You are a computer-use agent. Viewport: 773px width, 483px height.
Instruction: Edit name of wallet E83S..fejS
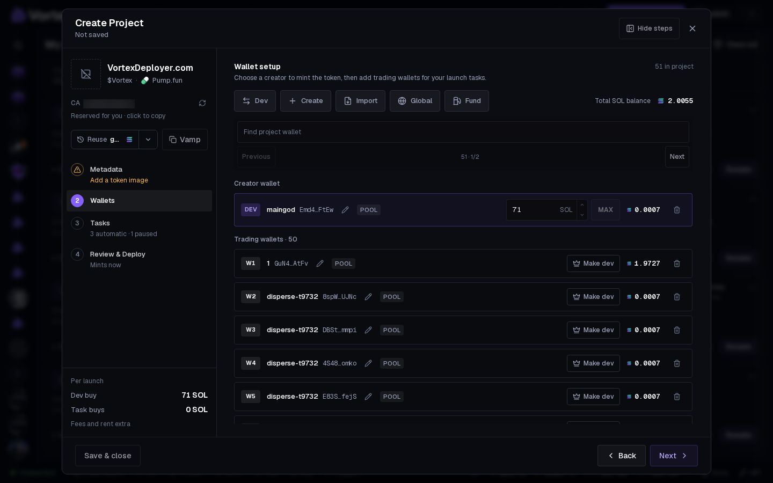tap(368, 397)
